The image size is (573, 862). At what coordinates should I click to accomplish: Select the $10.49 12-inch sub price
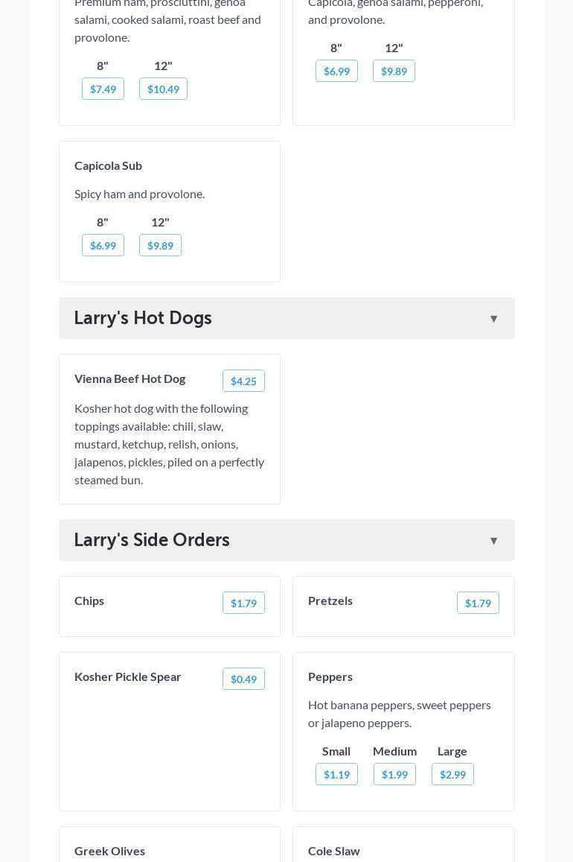[163, 89]
